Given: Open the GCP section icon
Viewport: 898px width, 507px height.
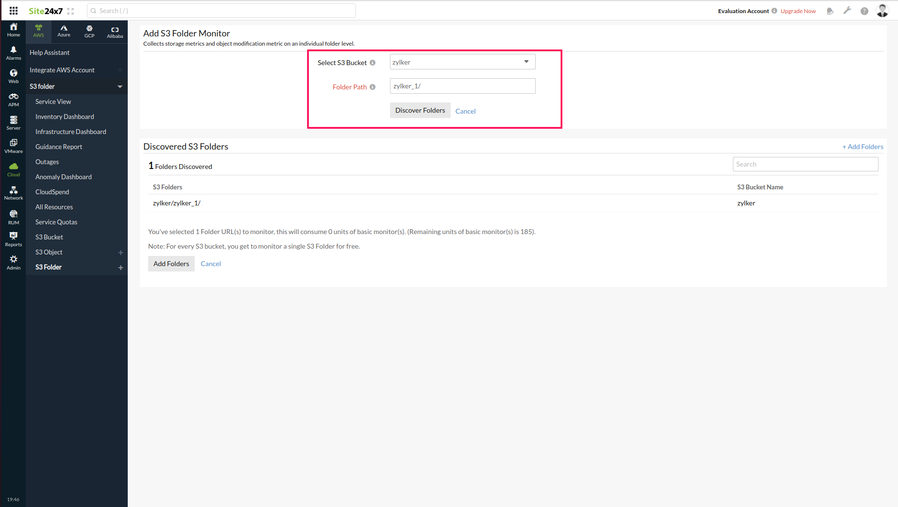Looking at the screenshot, I should tap(89, 31).
